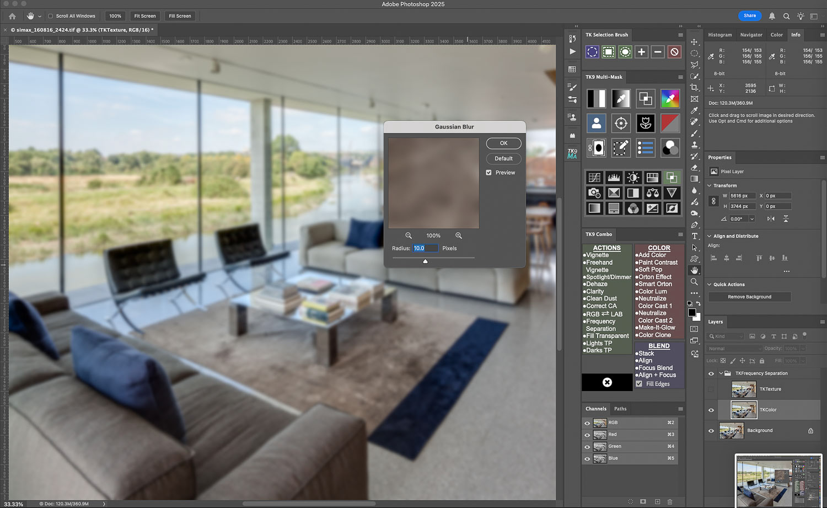The width and height of the screenshot is (827, 508).
Task: Select the Zoom tool in the toolbar
Action: tap(694, 282)
